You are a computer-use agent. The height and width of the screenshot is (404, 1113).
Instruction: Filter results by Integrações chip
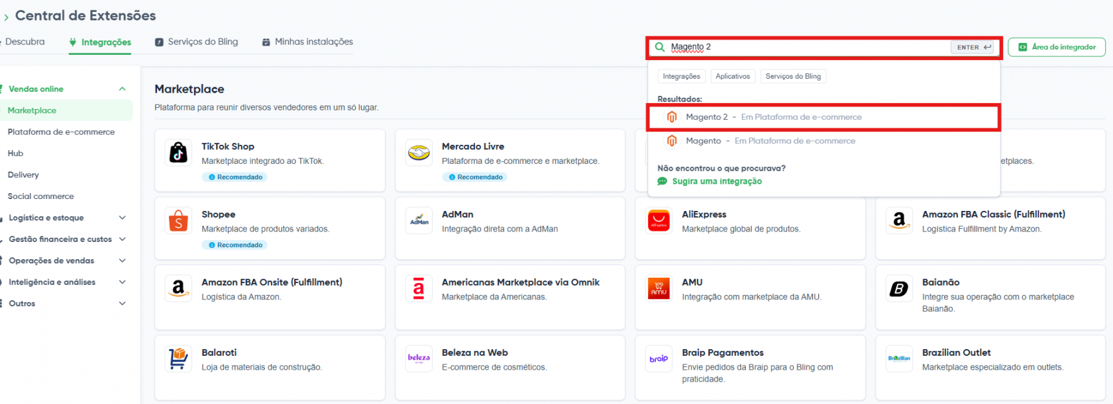[681, 77]
